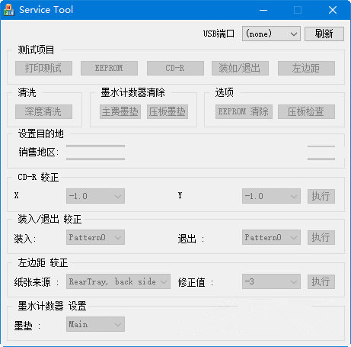Clear the 压板墨垫 ink counter
This screenshot has width=351, height=347.
pos(168,111)
